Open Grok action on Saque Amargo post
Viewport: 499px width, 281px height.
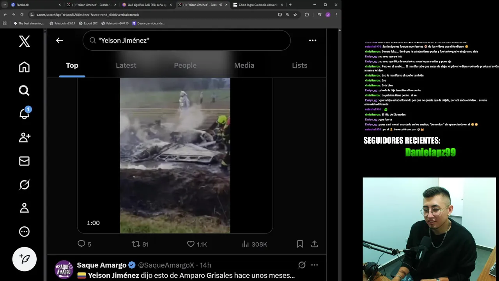tap(302, 265)
